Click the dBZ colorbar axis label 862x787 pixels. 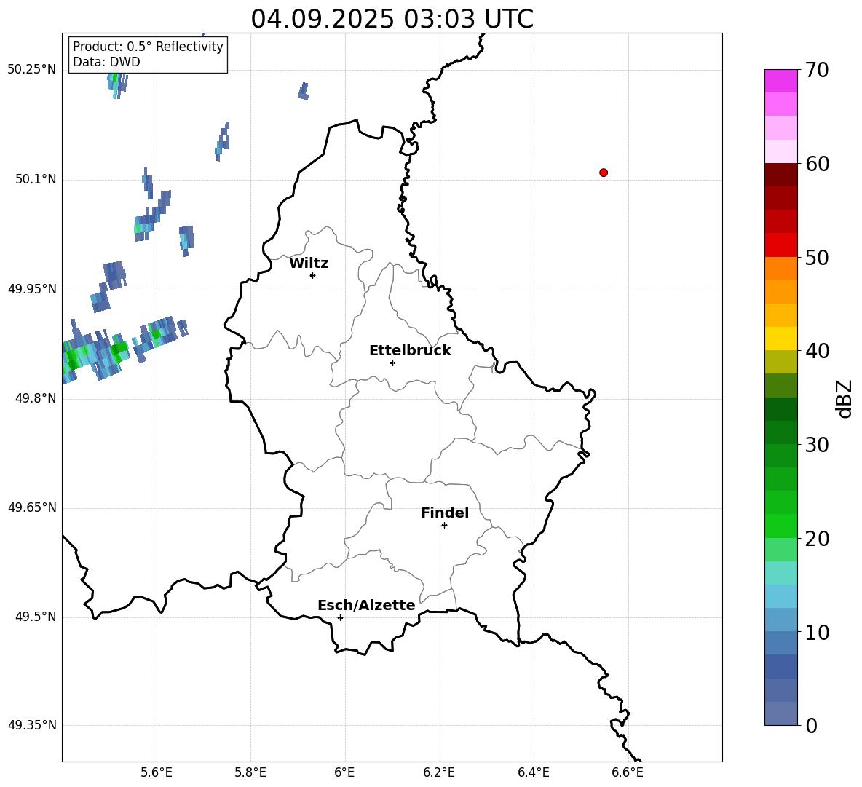(x=843, y=398)
